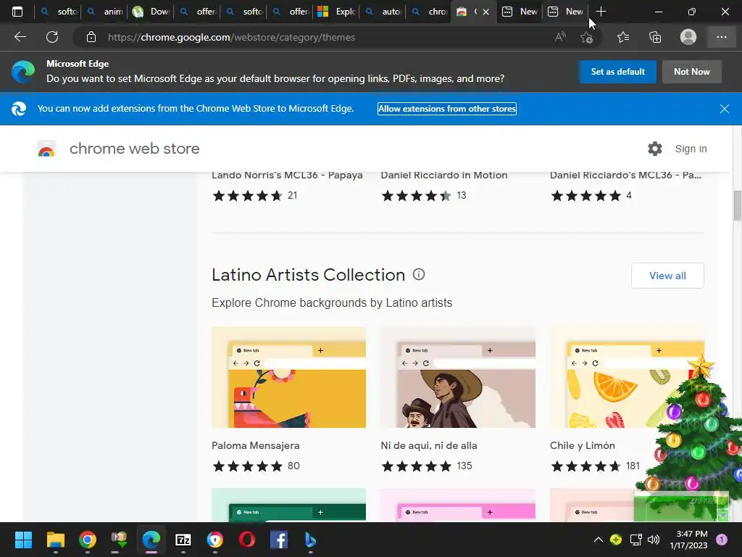Open Lando Norris's MCL36 - Papaya theme
Viewport: 742px width, 557px height.
[287, 176]
